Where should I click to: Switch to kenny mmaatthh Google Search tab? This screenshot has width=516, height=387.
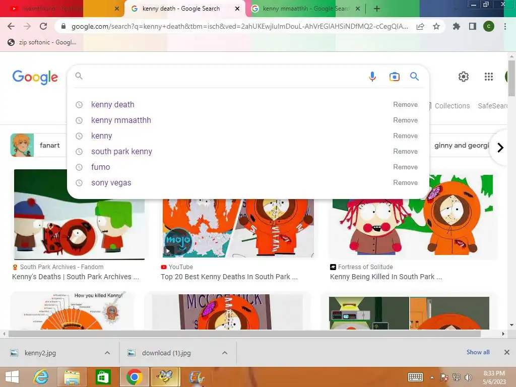tap(305, 9)
